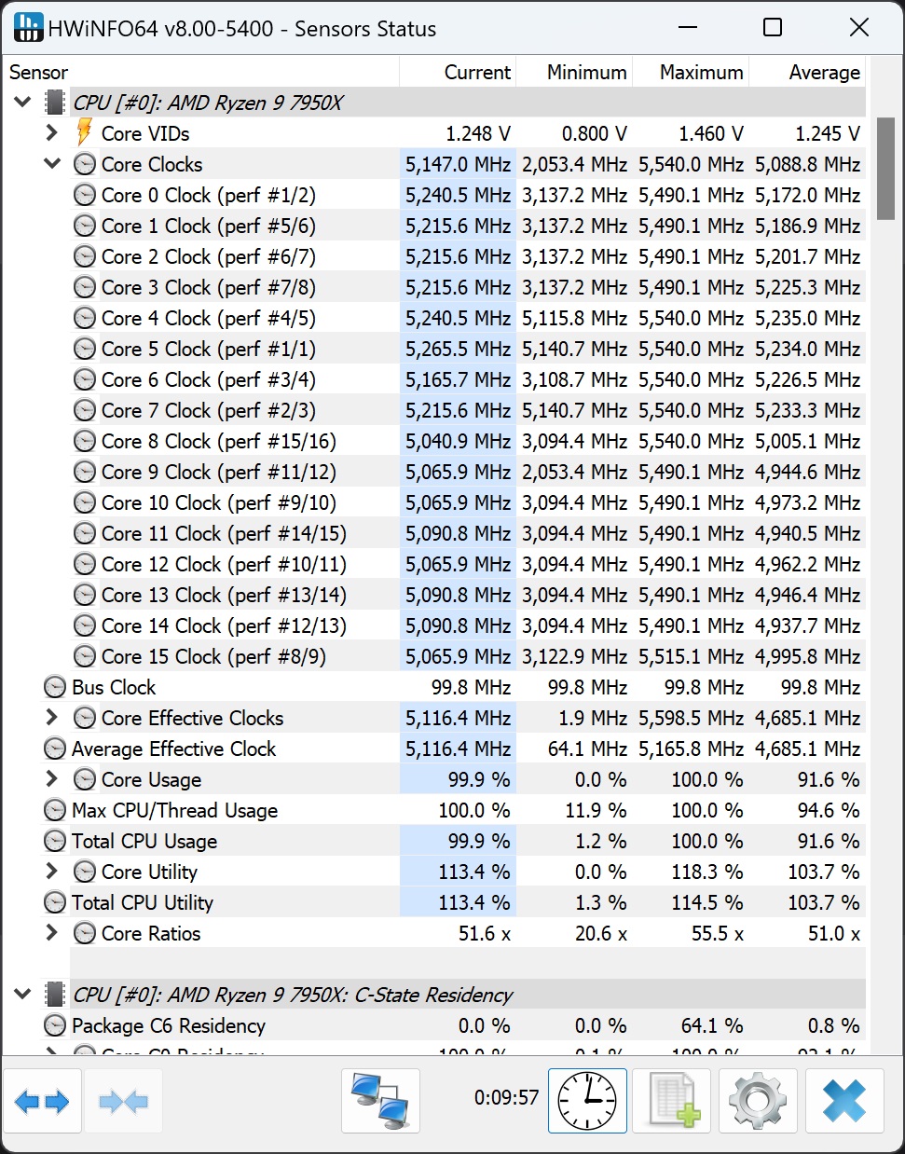Select the Bus Clock sensor row
905x1154 pixels.
pyautogui.click(x=114, y=688)
